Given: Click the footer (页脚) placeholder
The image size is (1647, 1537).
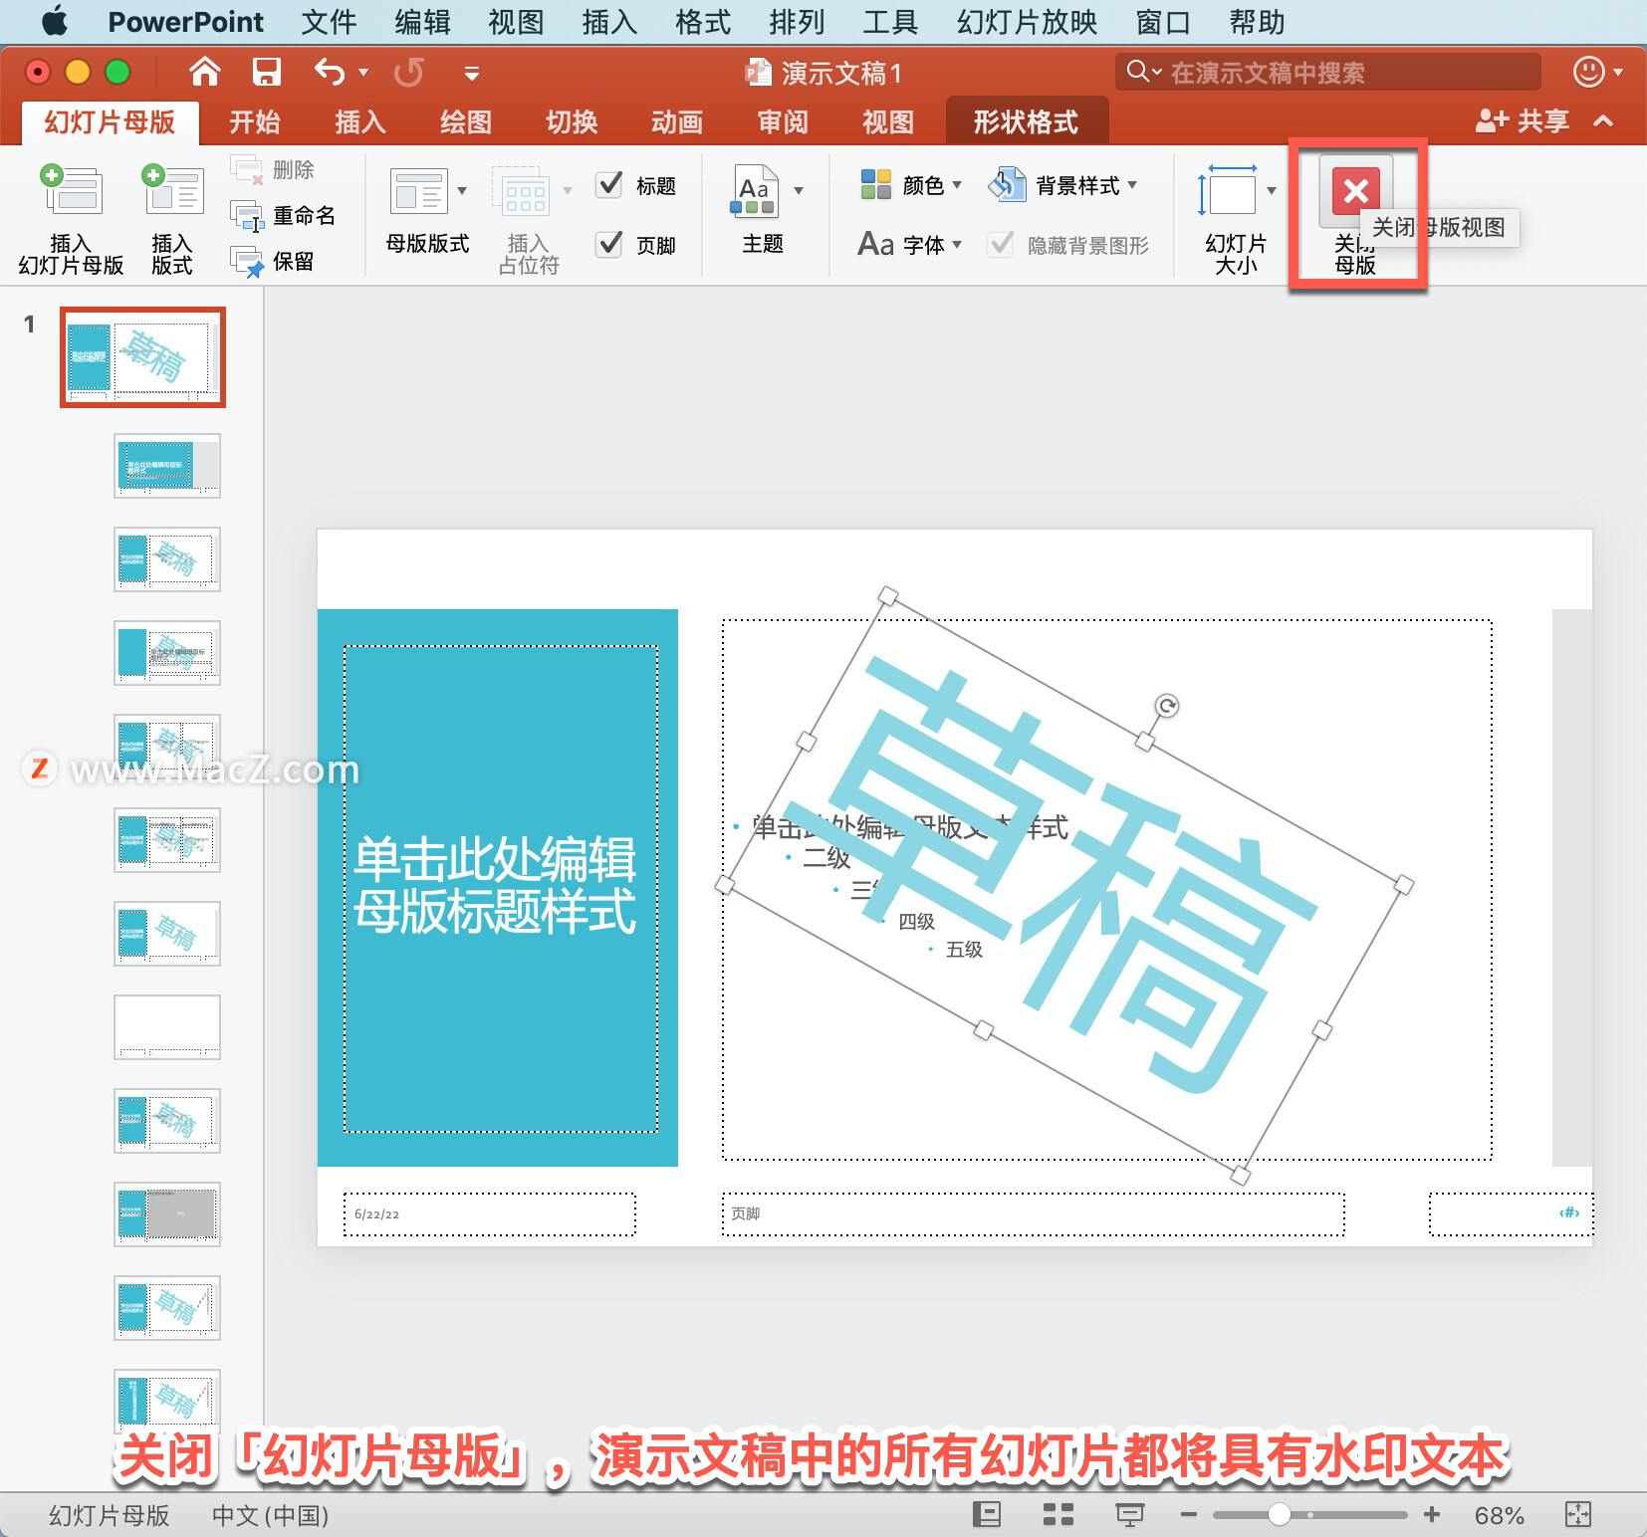Looking at the screenshot, I should pyautogui.click(x=1033, y=1213).
